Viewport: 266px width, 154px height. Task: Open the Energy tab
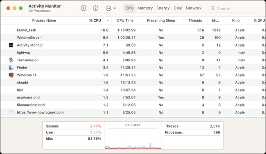tap(163, 8)
